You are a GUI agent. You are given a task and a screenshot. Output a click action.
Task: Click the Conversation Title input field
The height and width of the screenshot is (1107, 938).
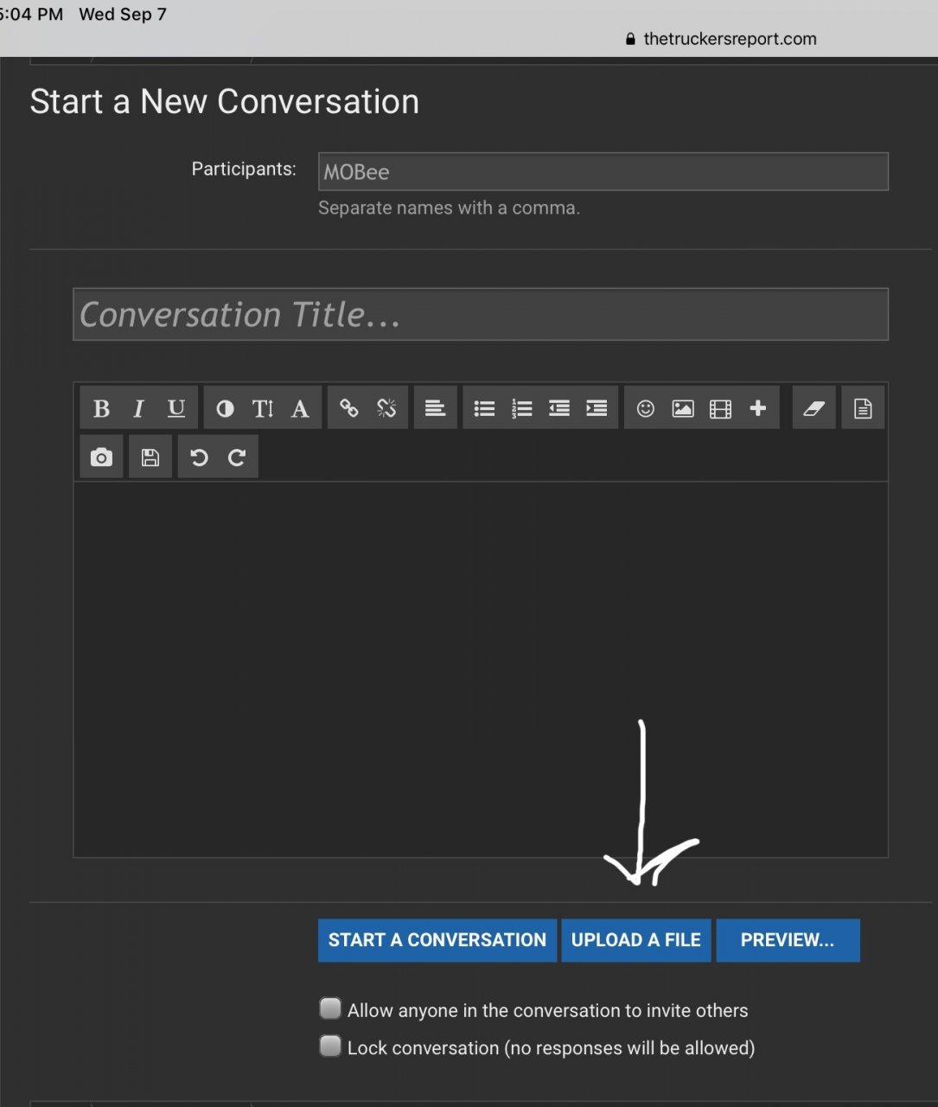pos(481,315)
